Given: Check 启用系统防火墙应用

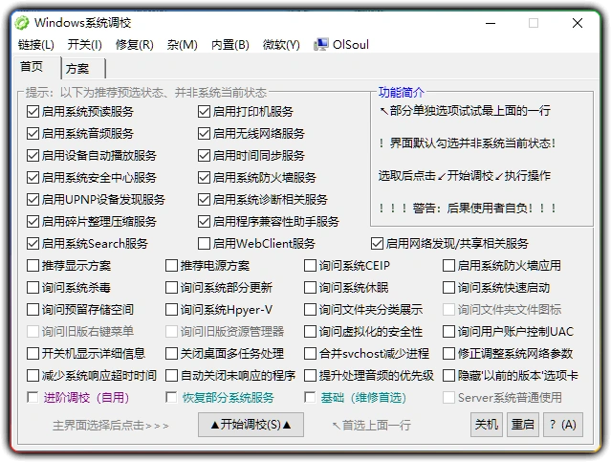Looking at the screenshot, I should [448, 266].
